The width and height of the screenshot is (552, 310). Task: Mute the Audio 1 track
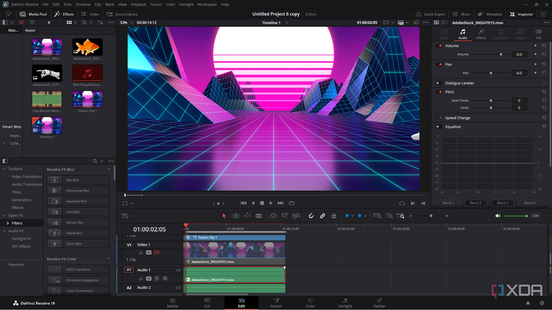click(x=165, y=278)
